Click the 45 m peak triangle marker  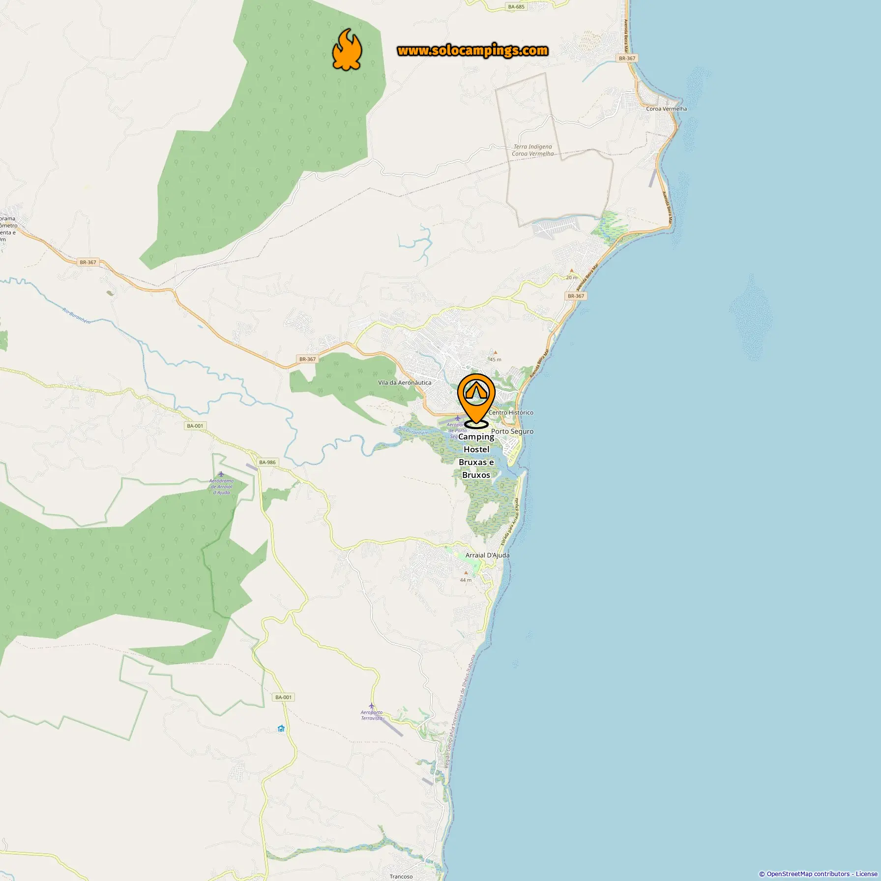(496, 352)
